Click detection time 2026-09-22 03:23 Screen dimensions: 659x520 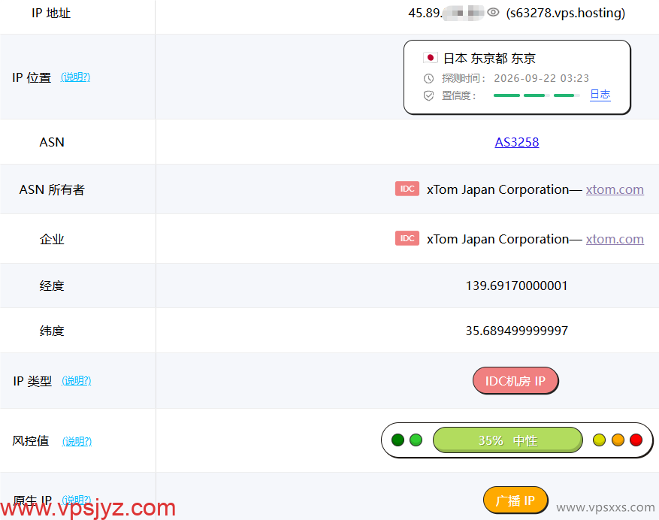541,79
